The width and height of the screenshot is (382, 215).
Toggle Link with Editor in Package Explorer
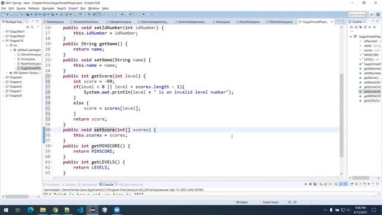click(x=32, y=27)
